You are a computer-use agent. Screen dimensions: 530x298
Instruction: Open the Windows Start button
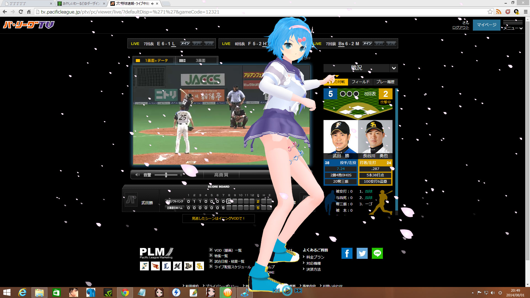point(7,292)
